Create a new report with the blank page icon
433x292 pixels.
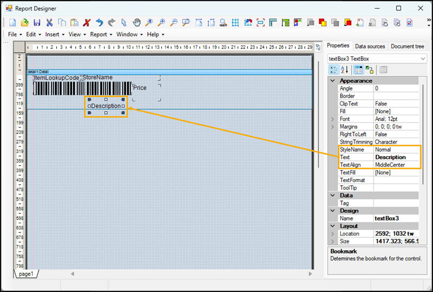12,22
